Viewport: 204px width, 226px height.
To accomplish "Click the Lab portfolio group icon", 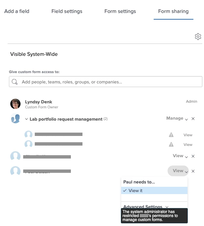I will (x=15, y=118).
